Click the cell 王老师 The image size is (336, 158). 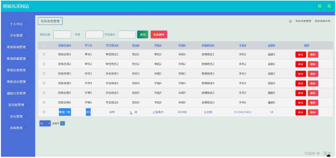pos(208,112)
